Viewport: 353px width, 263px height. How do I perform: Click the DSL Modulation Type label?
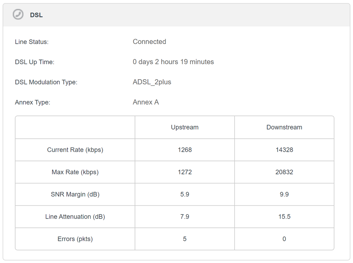click(x=46, y=82)
